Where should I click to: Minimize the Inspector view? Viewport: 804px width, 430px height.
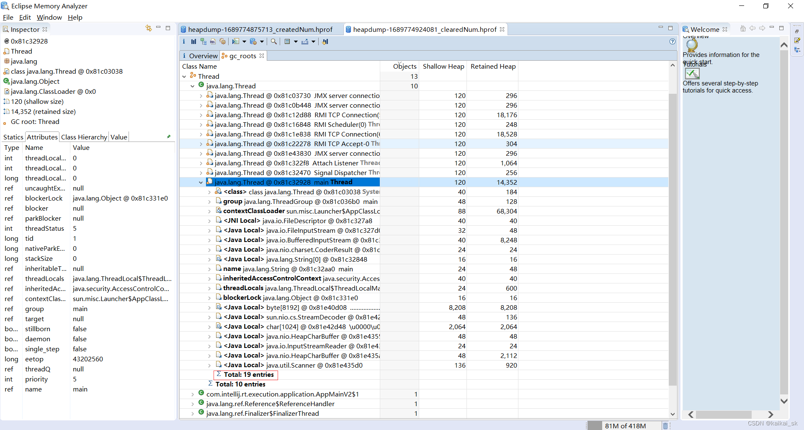158,28
